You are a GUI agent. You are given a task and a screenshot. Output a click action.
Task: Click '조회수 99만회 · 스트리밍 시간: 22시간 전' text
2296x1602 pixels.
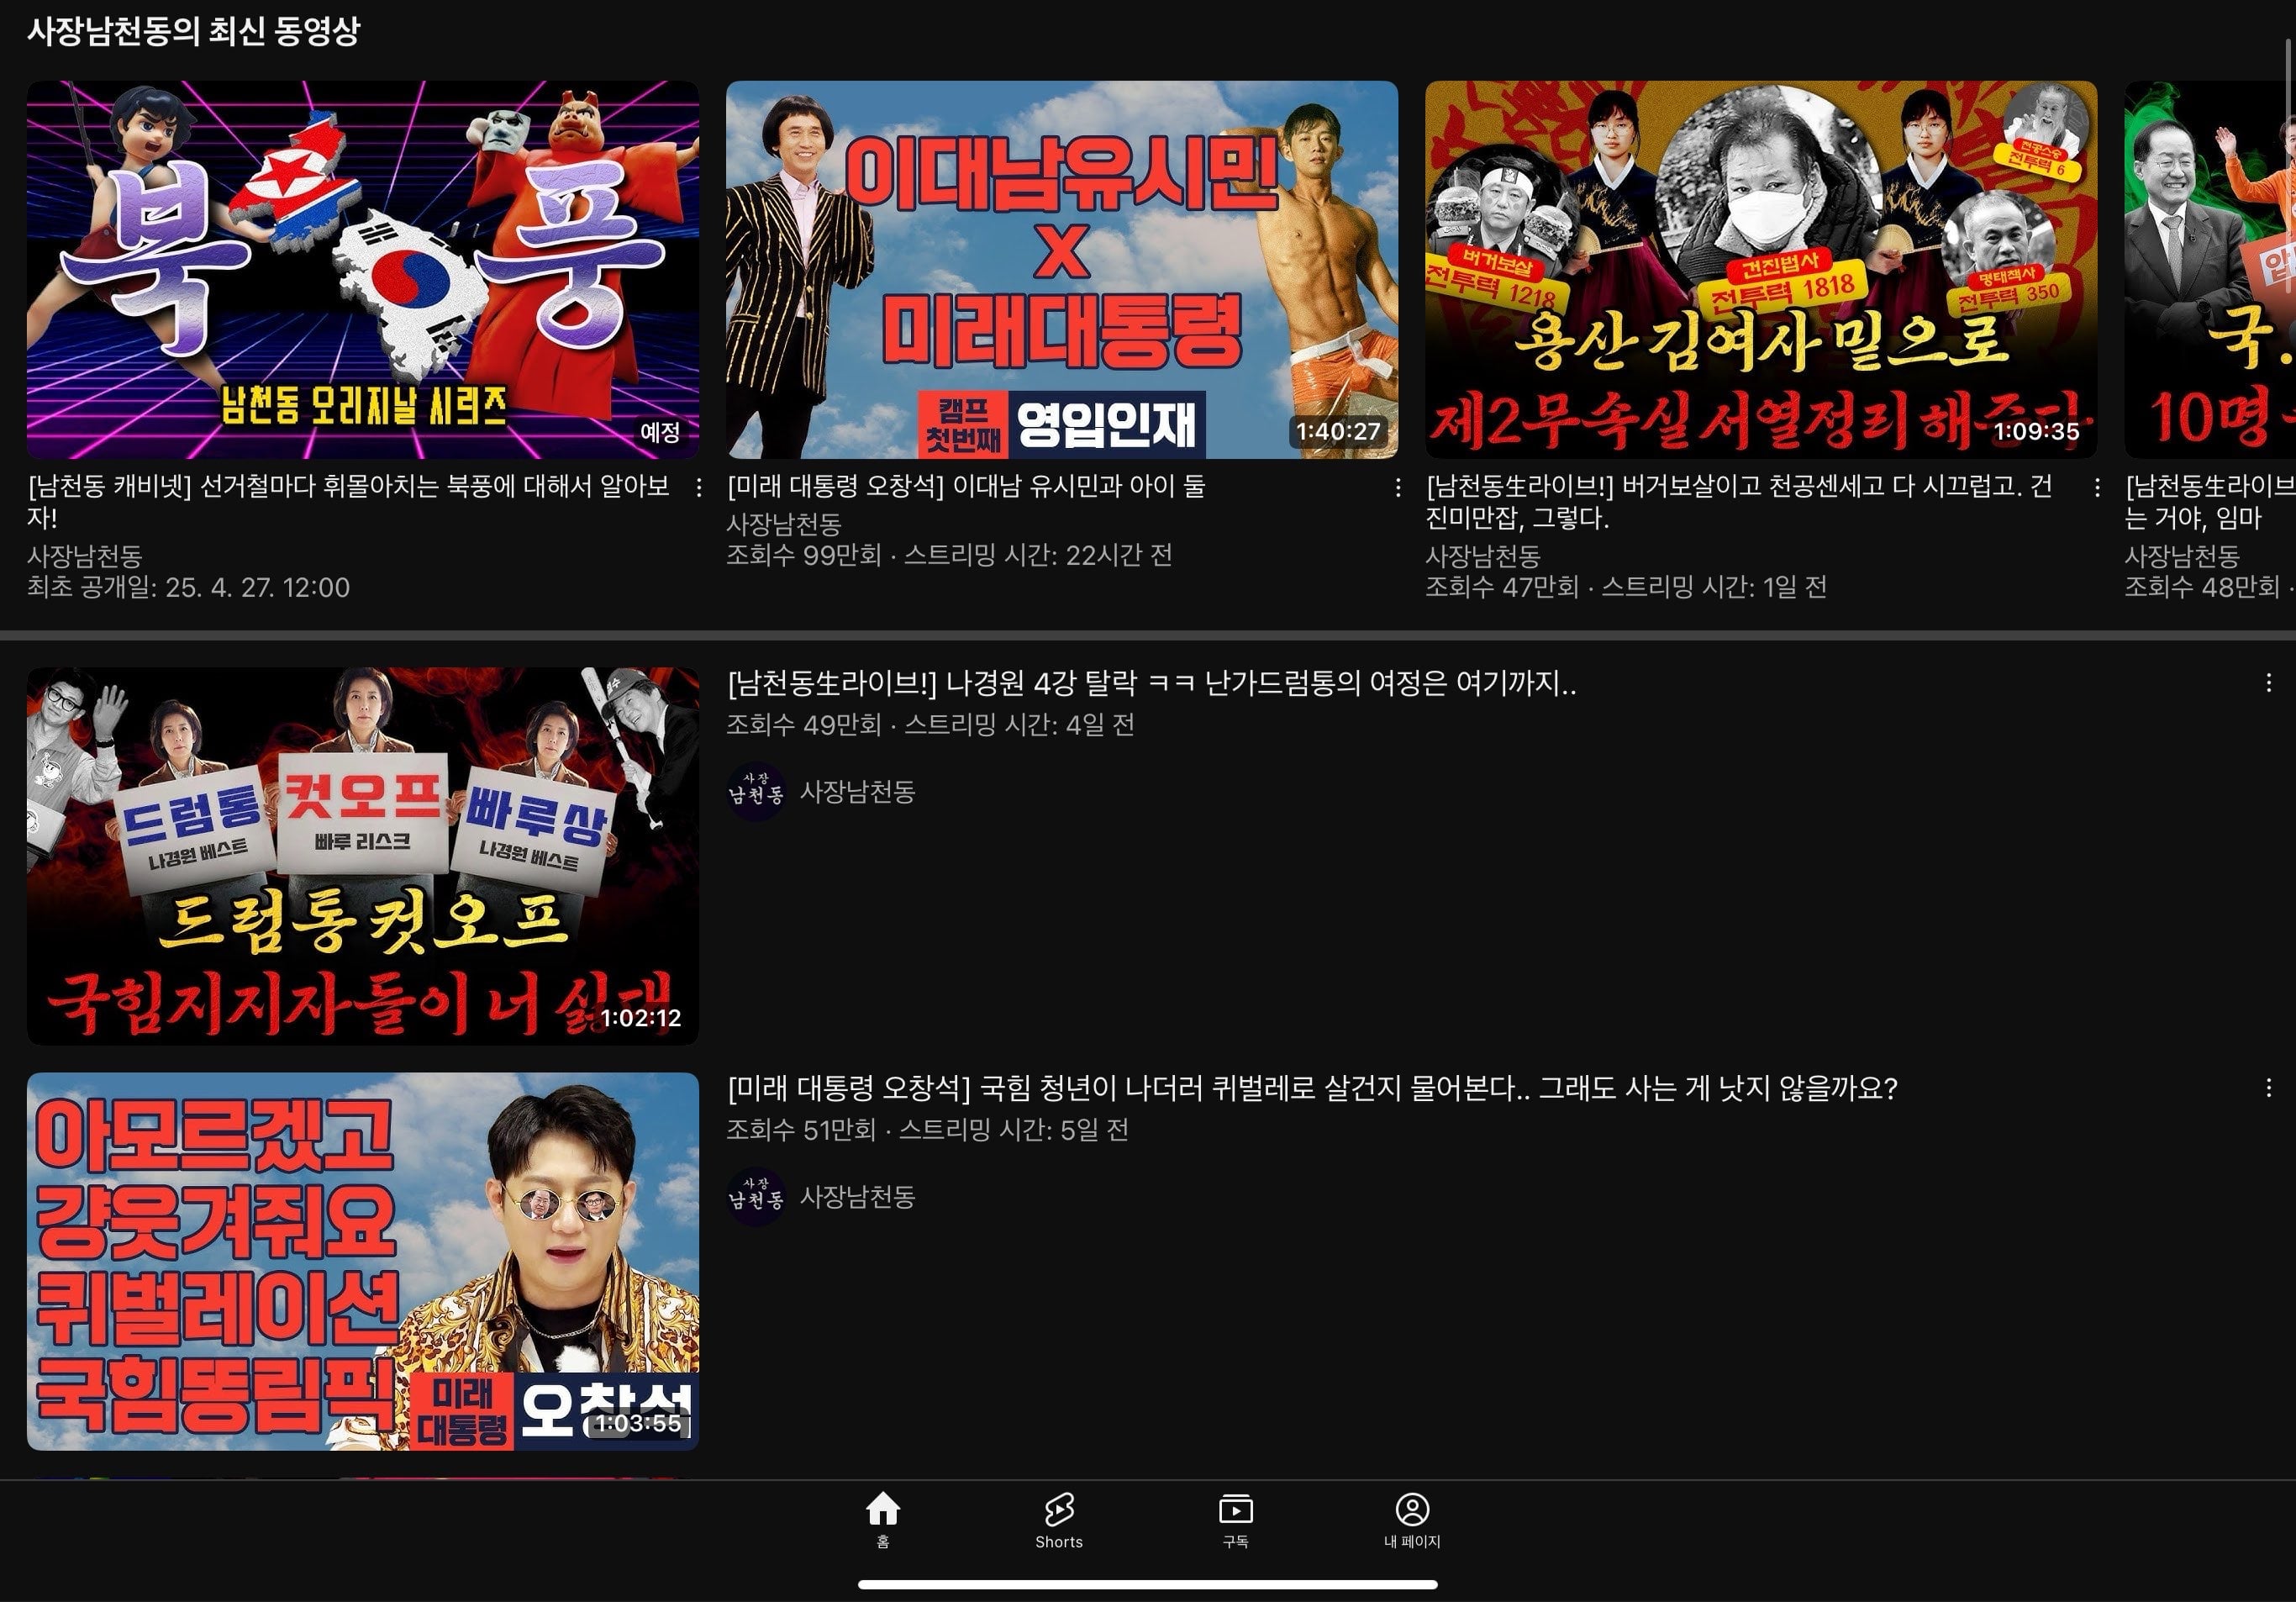(x=949, y=555)
